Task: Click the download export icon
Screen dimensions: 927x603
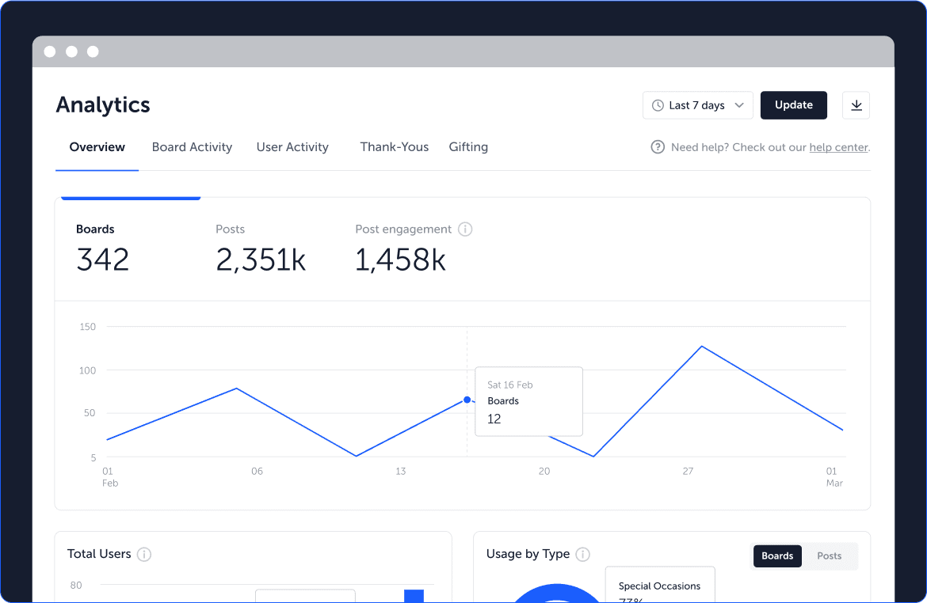Action: [856, 105]
